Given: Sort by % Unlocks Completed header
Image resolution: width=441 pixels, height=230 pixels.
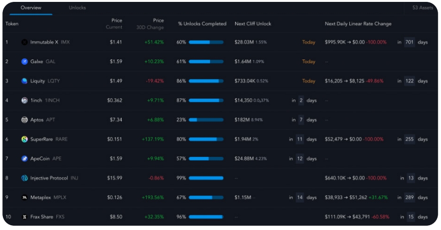Looking at the screenshot, I should pyautogui.click(x=202, y=24).
